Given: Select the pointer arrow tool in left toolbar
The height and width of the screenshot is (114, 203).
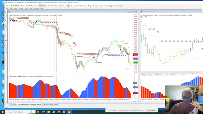Looking at the screenshot, I should click(x=6, y=15).
